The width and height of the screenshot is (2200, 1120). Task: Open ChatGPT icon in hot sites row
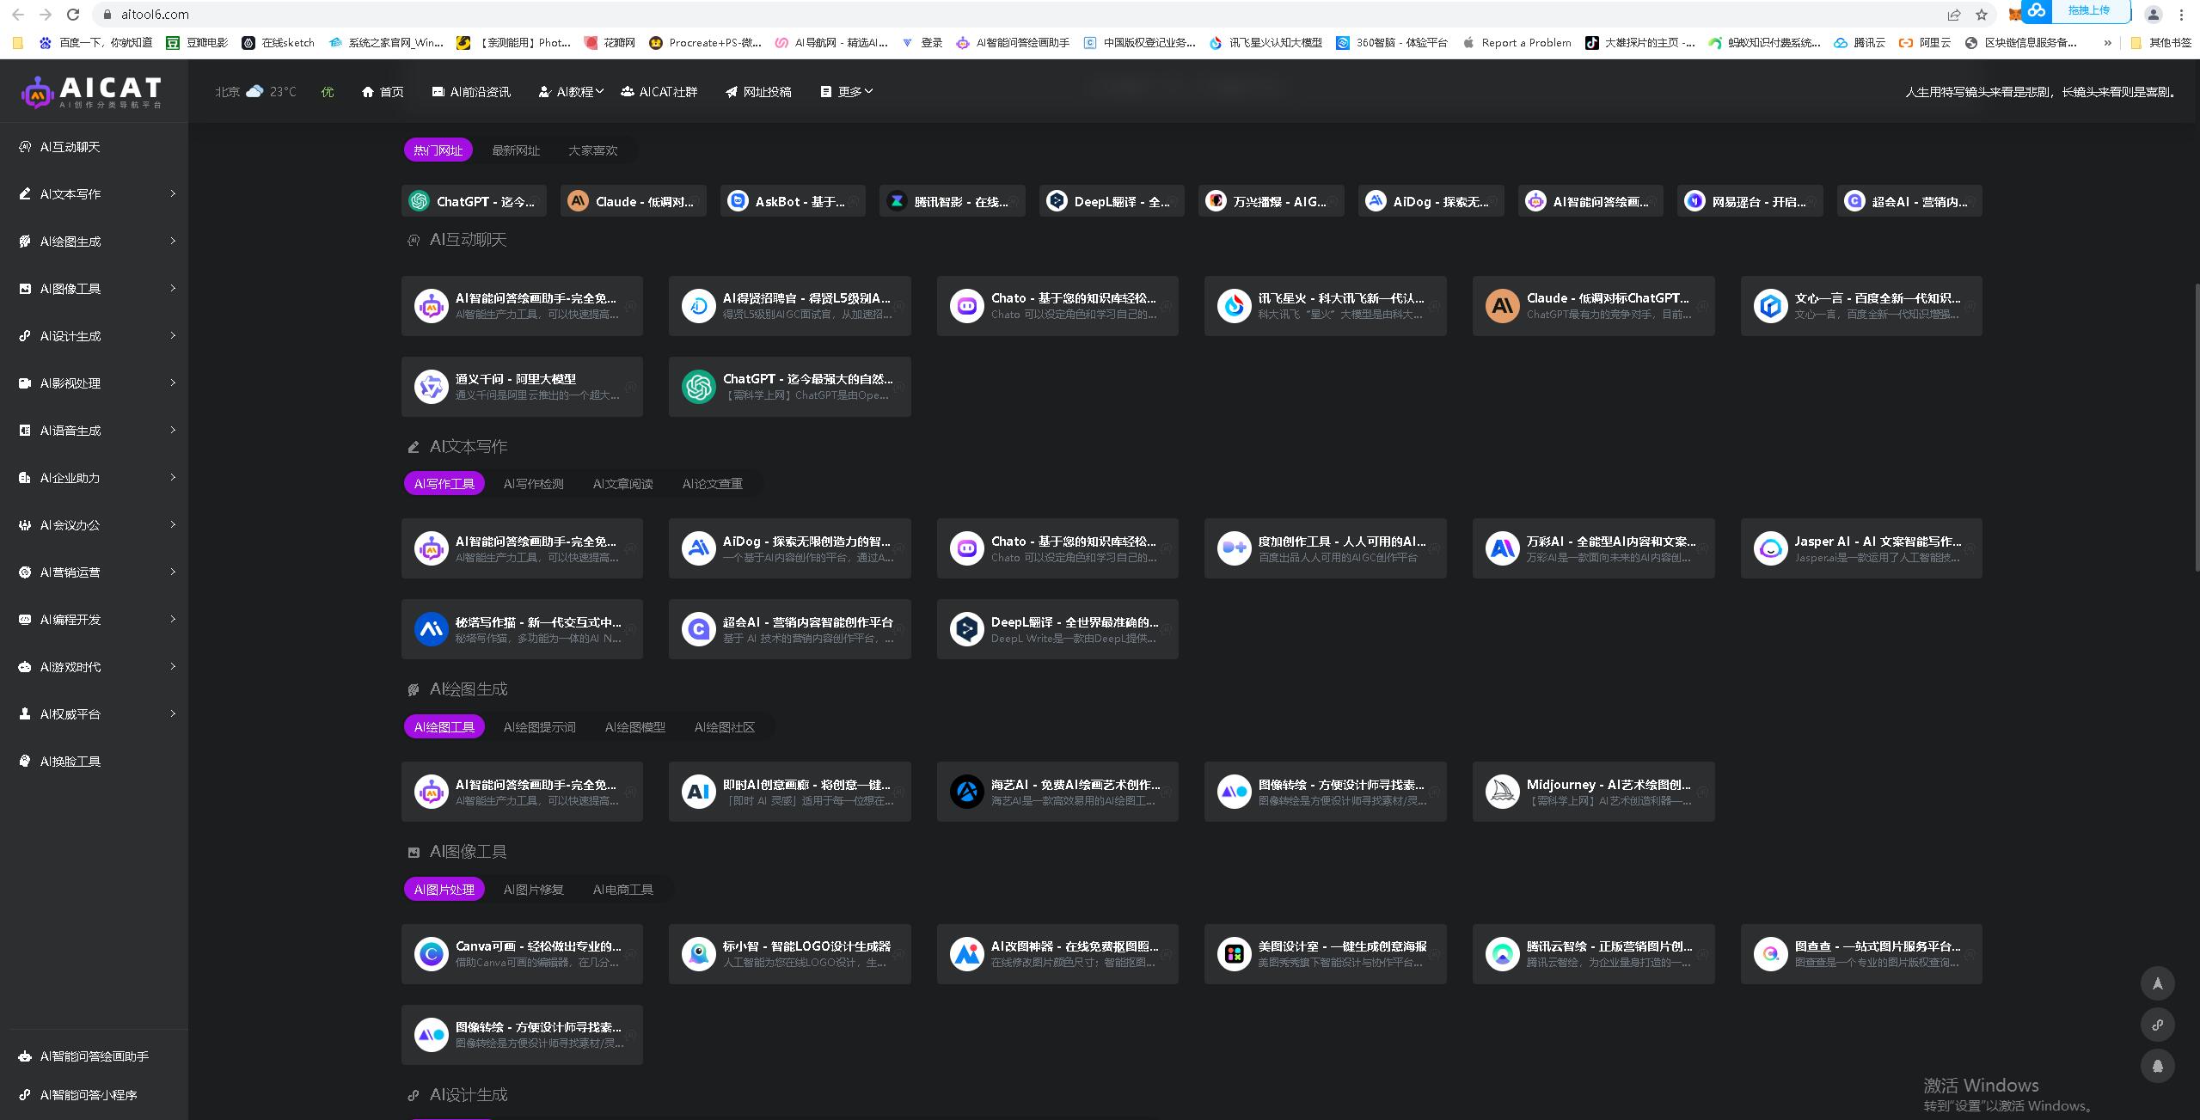pyautogui.click(x=419, y=201)
